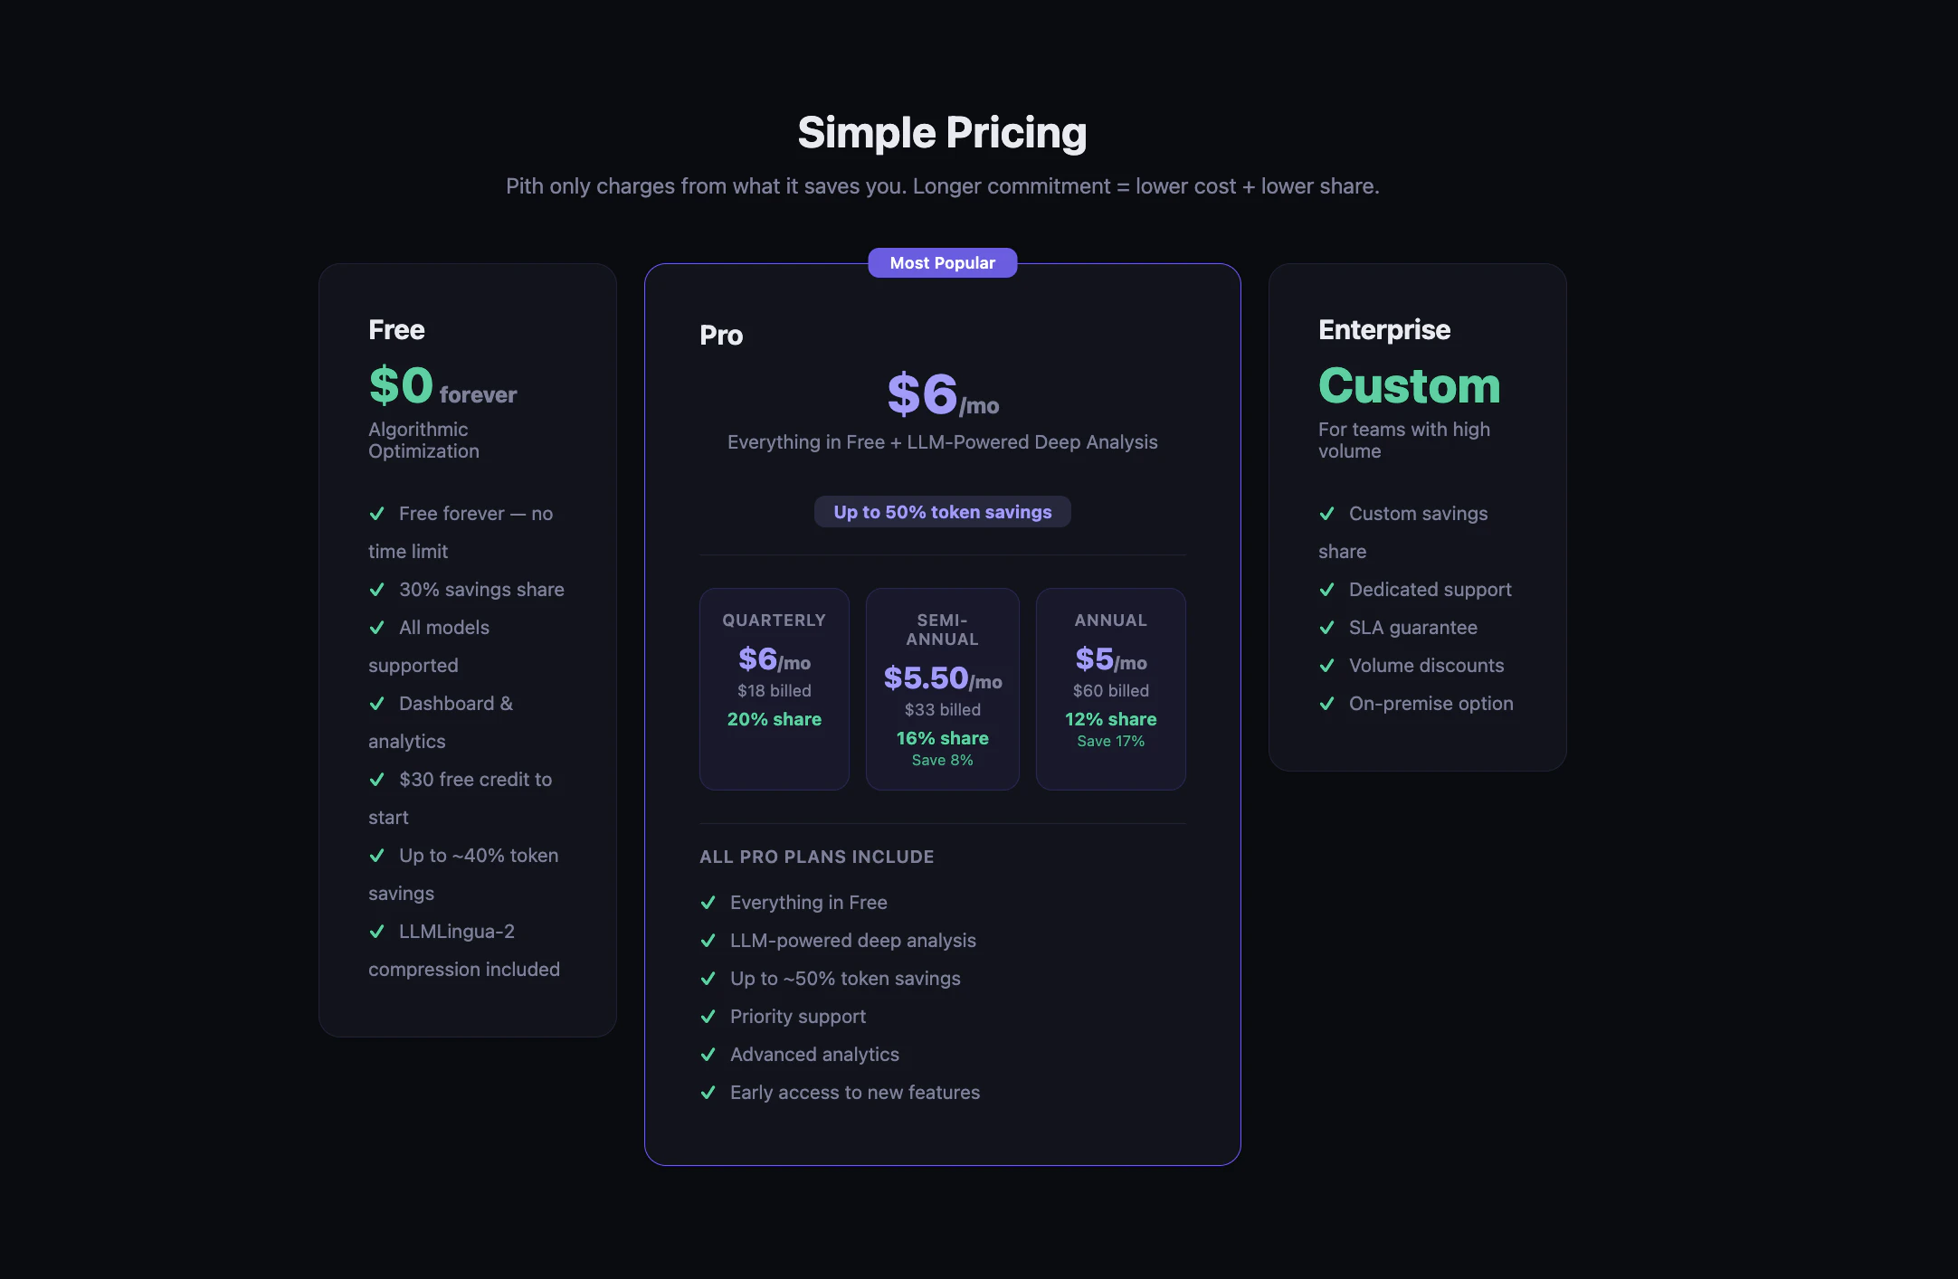The width and height of the screenshot is (1958, 1279).
Task: Select the SEMI-ANNUAL billing option
Action: (942, 688)
